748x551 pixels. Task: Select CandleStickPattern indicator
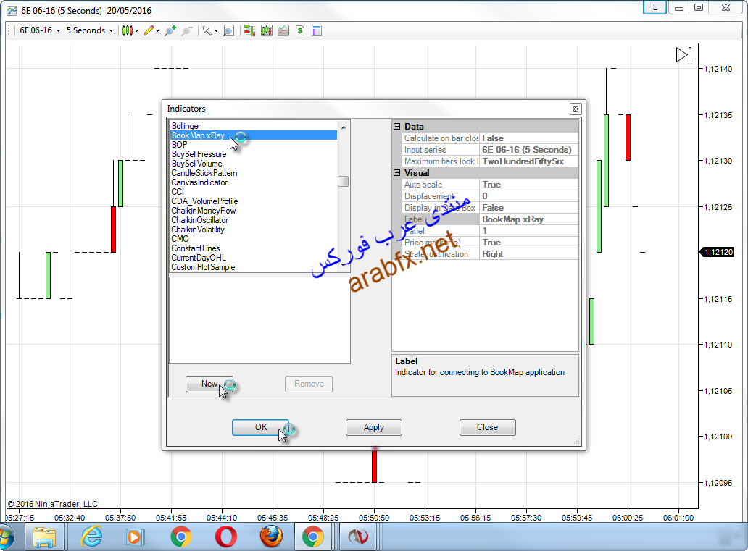tap(254, 173)
